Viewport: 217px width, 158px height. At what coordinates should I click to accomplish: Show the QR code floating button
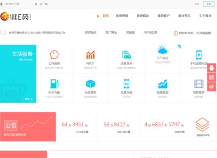pos(211,77)
